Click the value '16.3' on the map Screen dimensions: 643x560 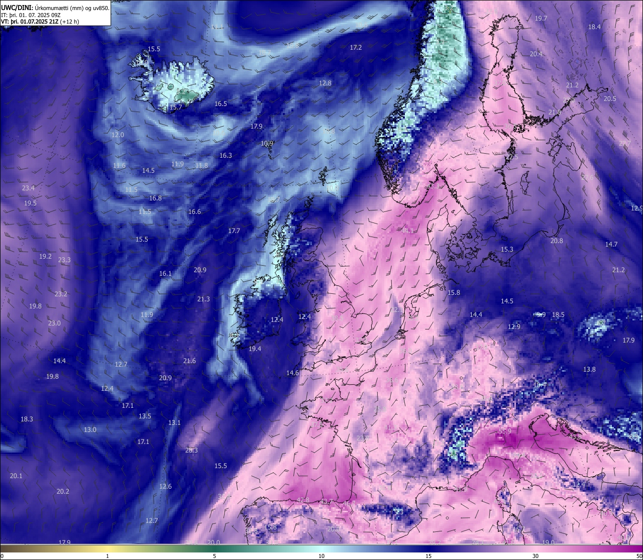point(226,155)
